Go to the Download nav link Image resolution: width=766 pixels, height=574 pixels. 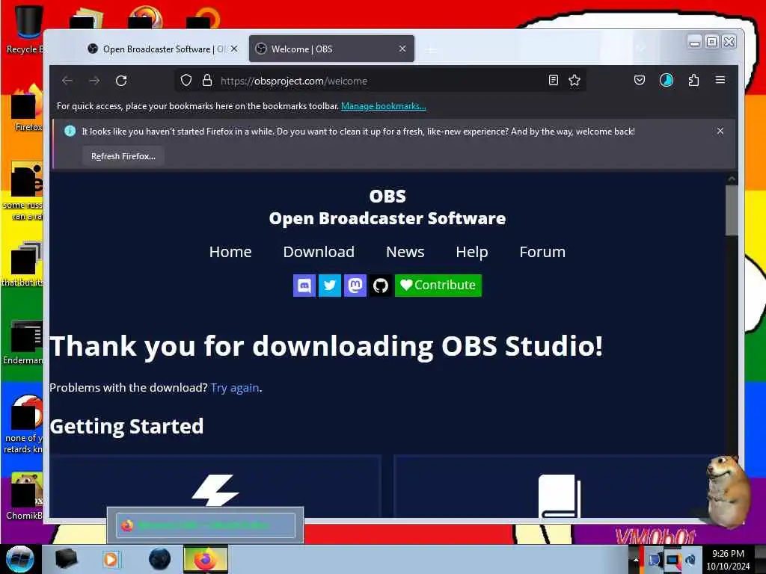[319, 252]
